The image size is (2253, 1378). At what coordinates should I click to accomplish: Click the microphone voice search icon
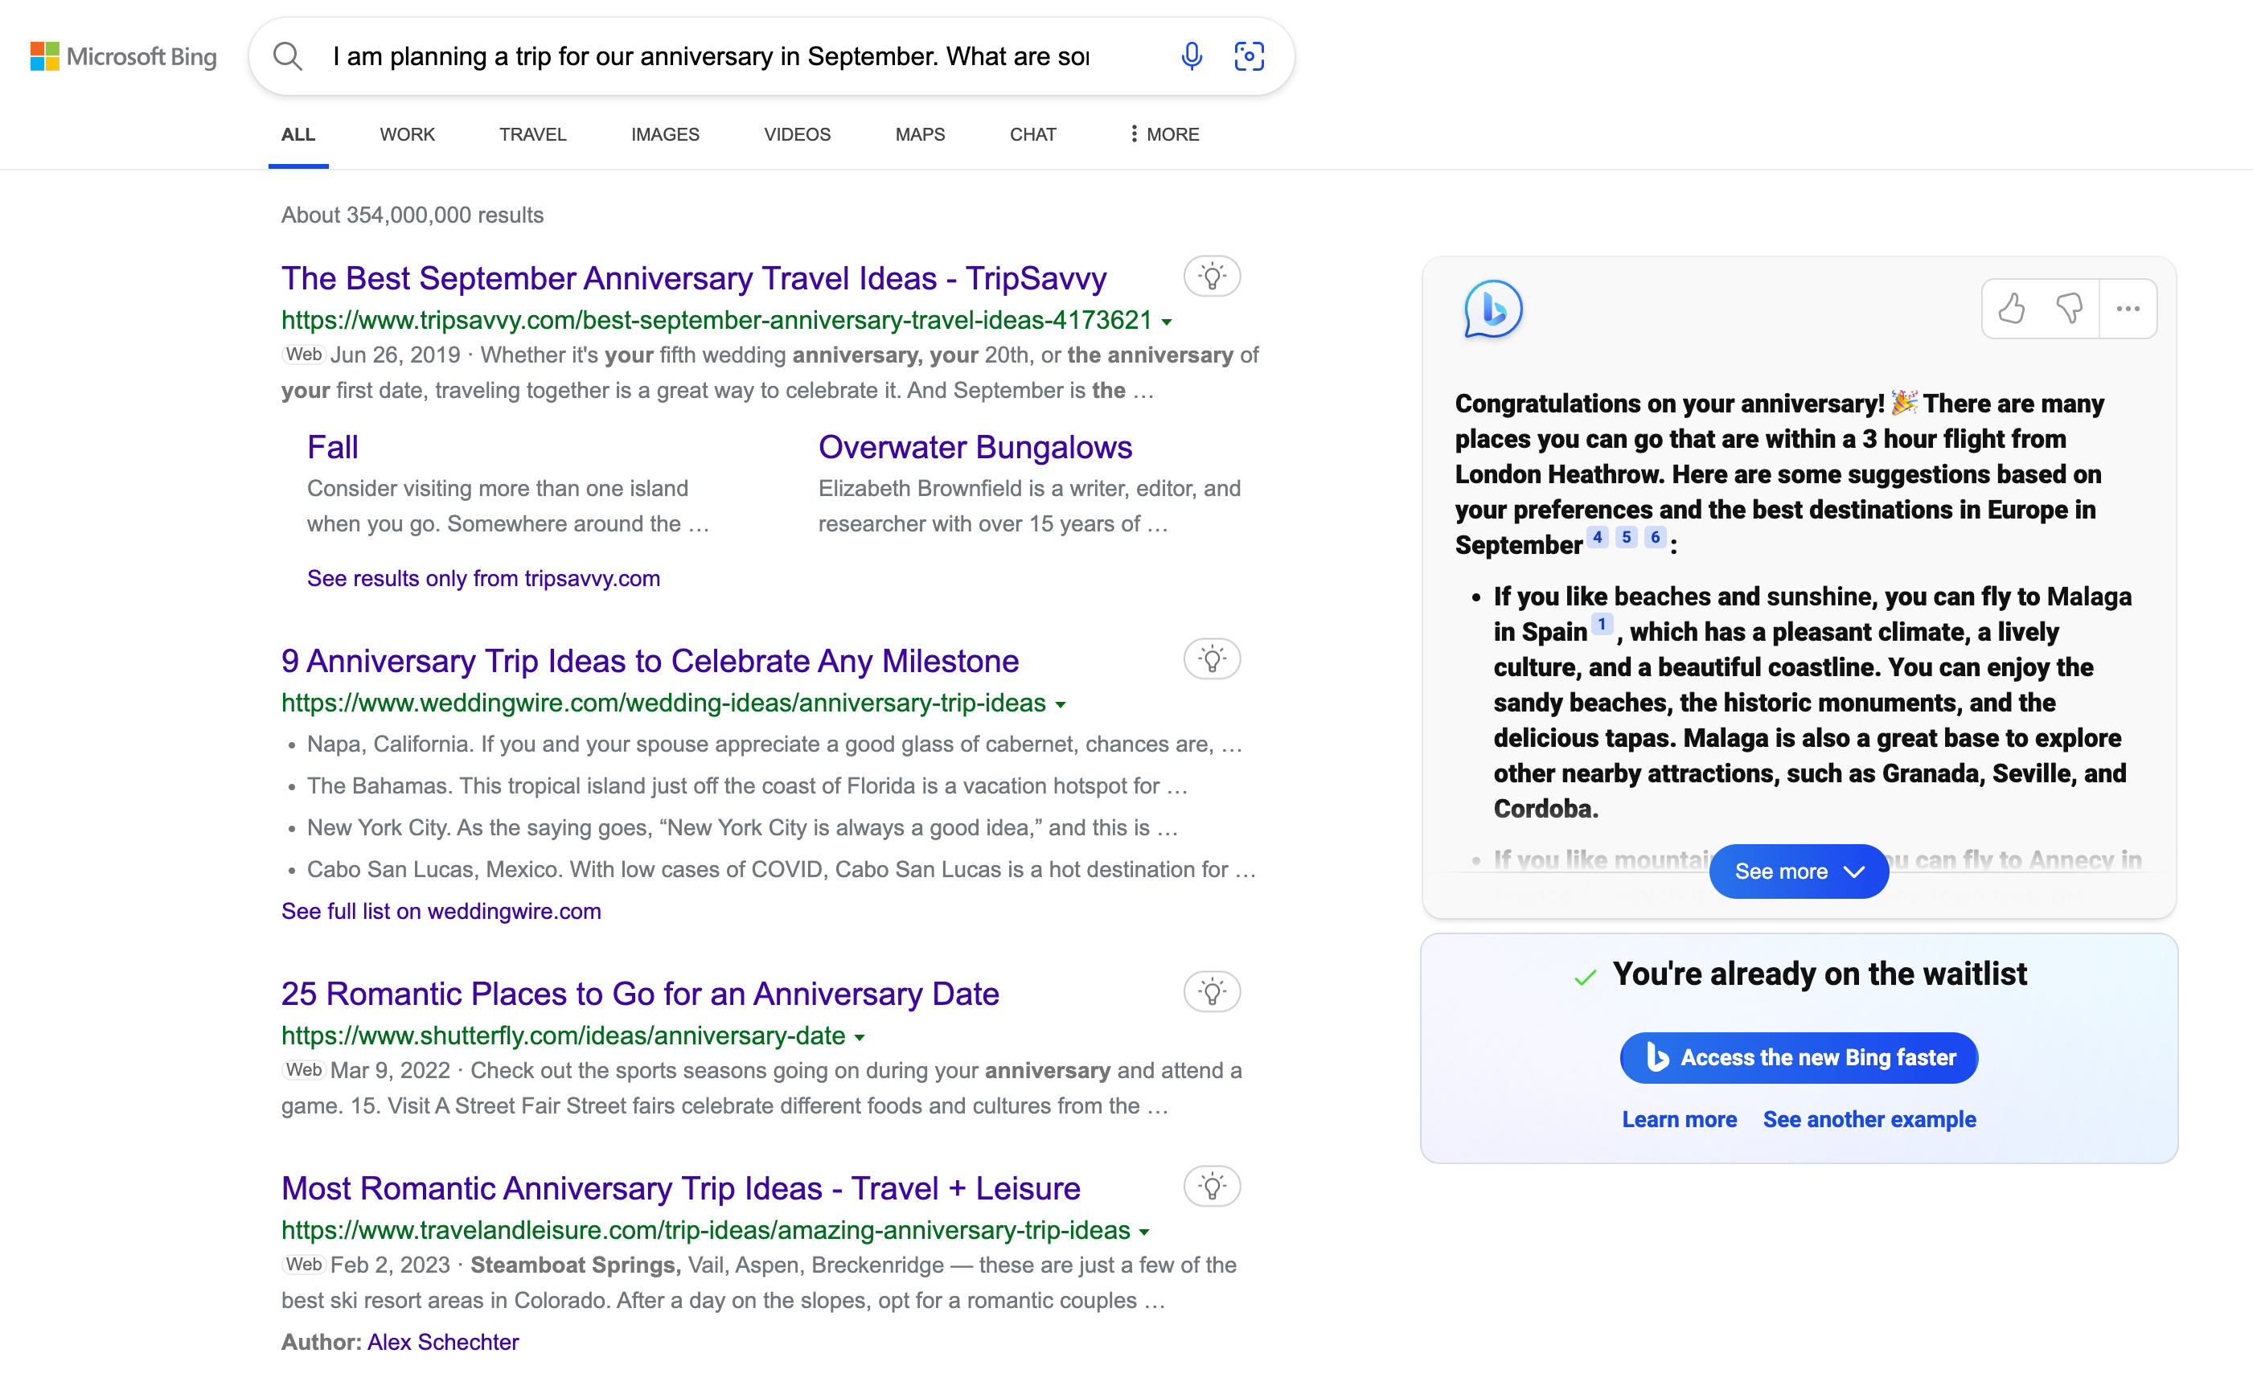click(1191, 55)
